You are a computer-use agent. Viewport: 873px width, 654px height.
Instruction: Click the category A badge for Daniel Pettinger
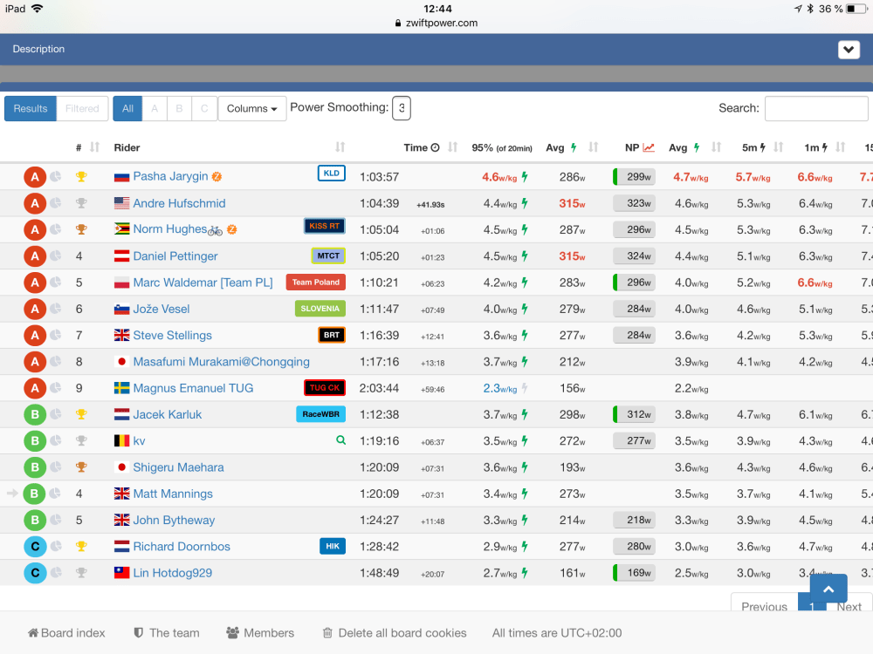34,256
